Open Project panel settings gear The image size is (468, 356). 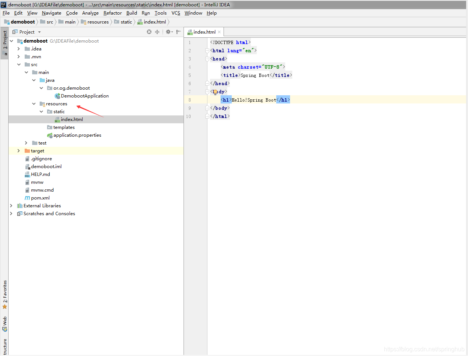point(169,32)
